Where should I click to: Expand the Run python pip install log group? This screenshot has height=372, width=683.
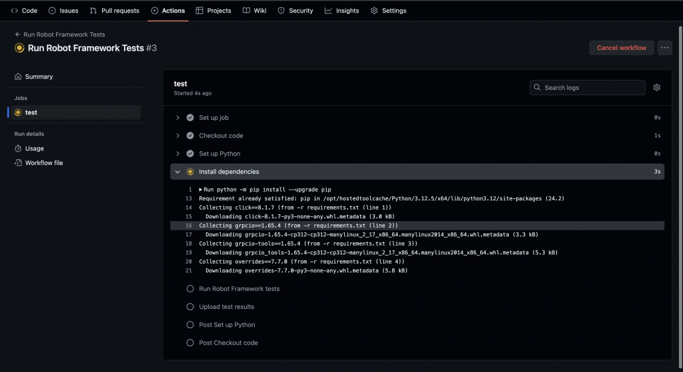tap(201, 190)
